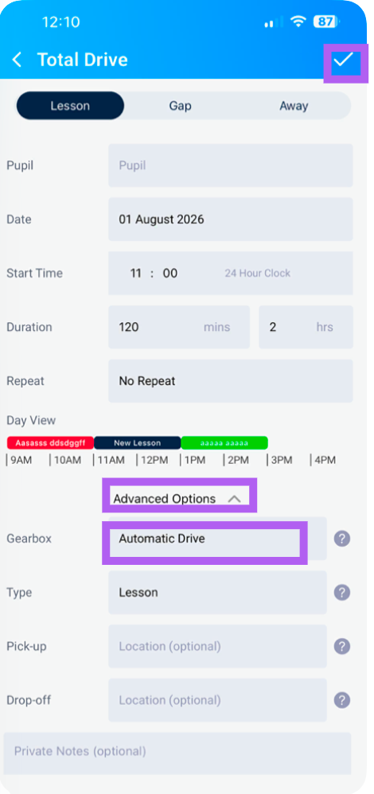374x794 pixels.
Task: Switch to the Away segment
Action: [294, 105]
